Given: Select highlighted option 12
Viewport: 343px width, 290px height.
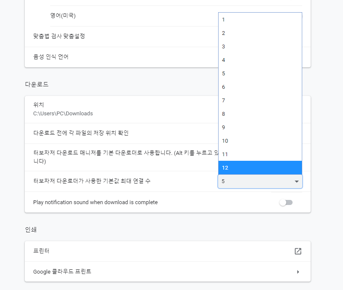Looking at the screenshot, I should (260, 168).
